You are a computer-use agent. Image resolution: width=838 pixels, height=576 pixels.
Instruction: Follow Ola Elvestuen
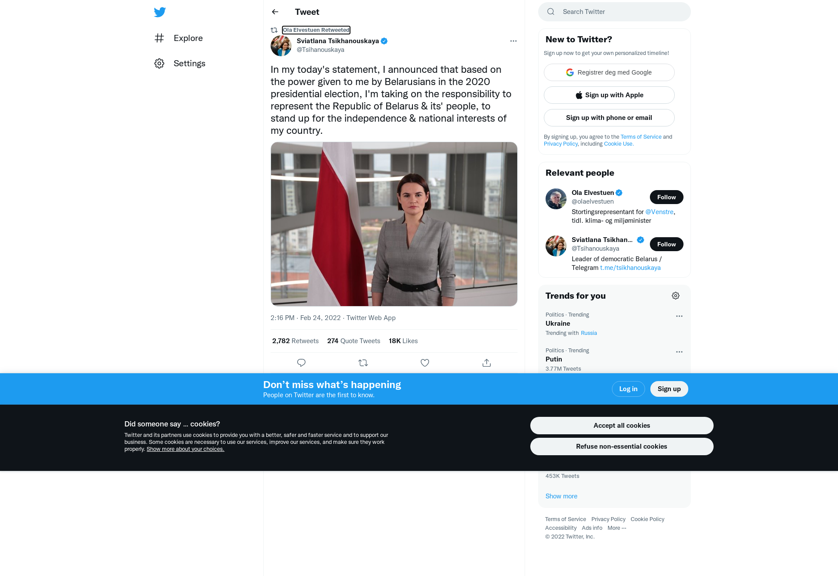point(666,197)
